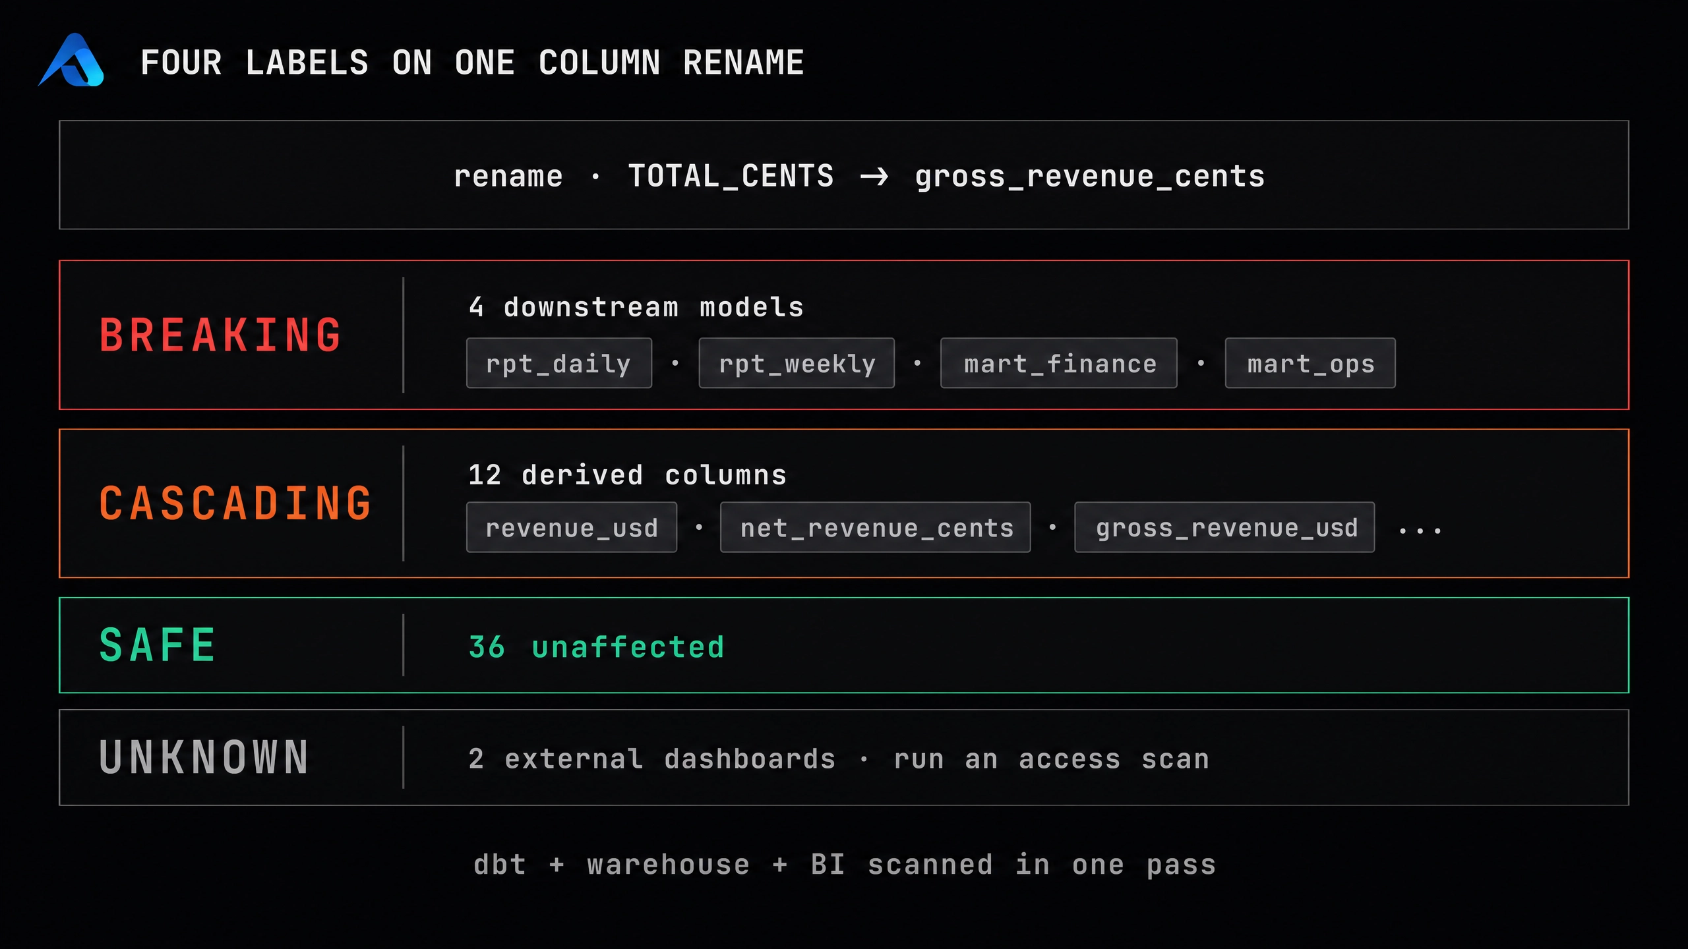Click the 4 downstream models heading
The width and height of the screenshot is (1688, 949).
636,307
